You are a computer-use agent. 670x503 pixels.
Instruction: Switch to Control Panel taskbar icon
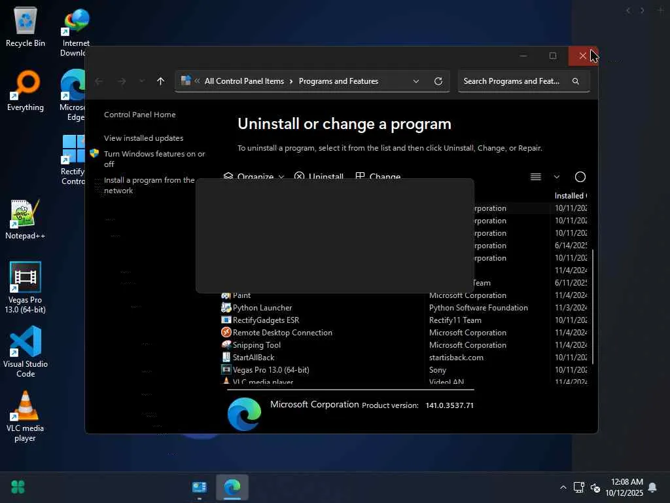200,487
